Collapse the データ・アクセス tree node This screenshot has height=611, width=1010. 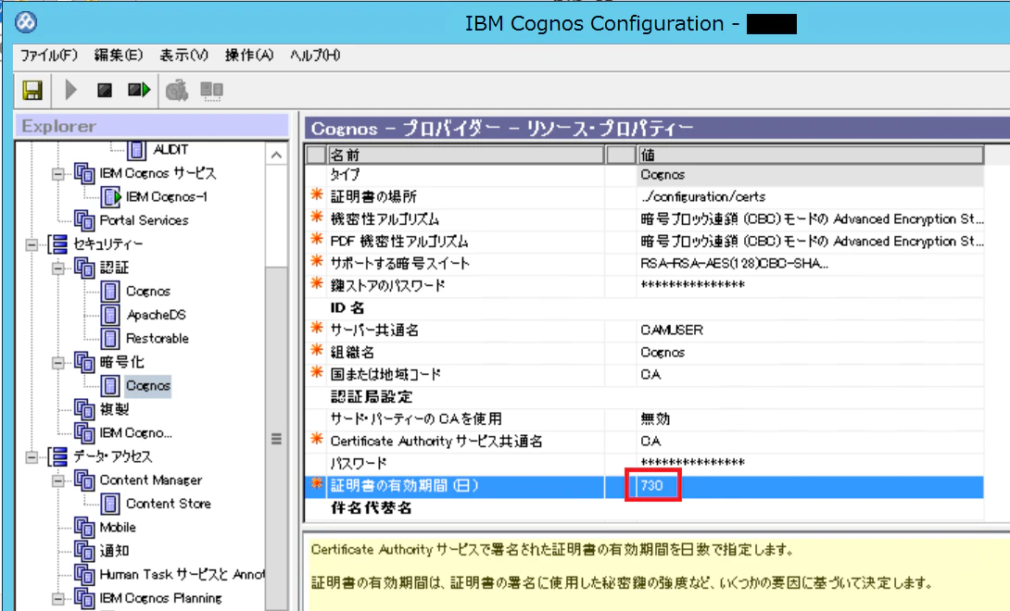coord(32,457)
